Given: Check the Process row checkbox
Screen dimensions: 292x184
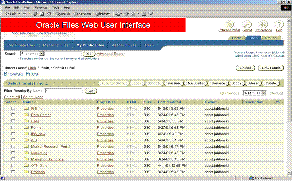Looking at the screenshot, I should (13, 172).
